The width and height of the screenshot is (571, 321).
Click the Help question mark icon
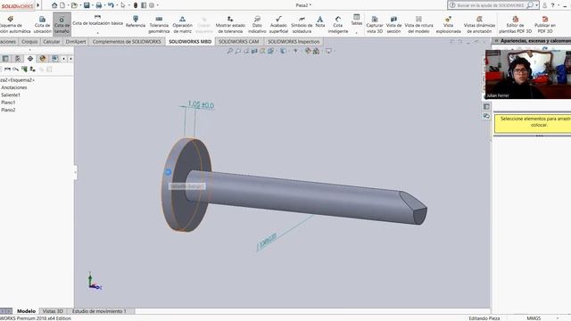tap(552, 5)
